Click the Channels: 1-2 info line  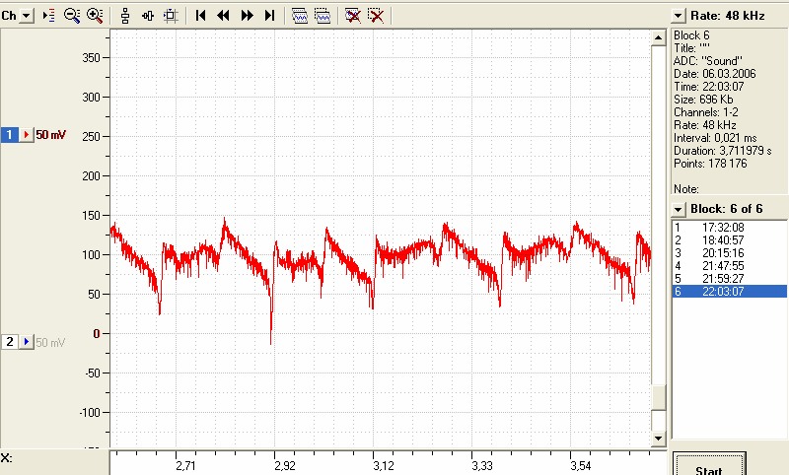(706, 112)
